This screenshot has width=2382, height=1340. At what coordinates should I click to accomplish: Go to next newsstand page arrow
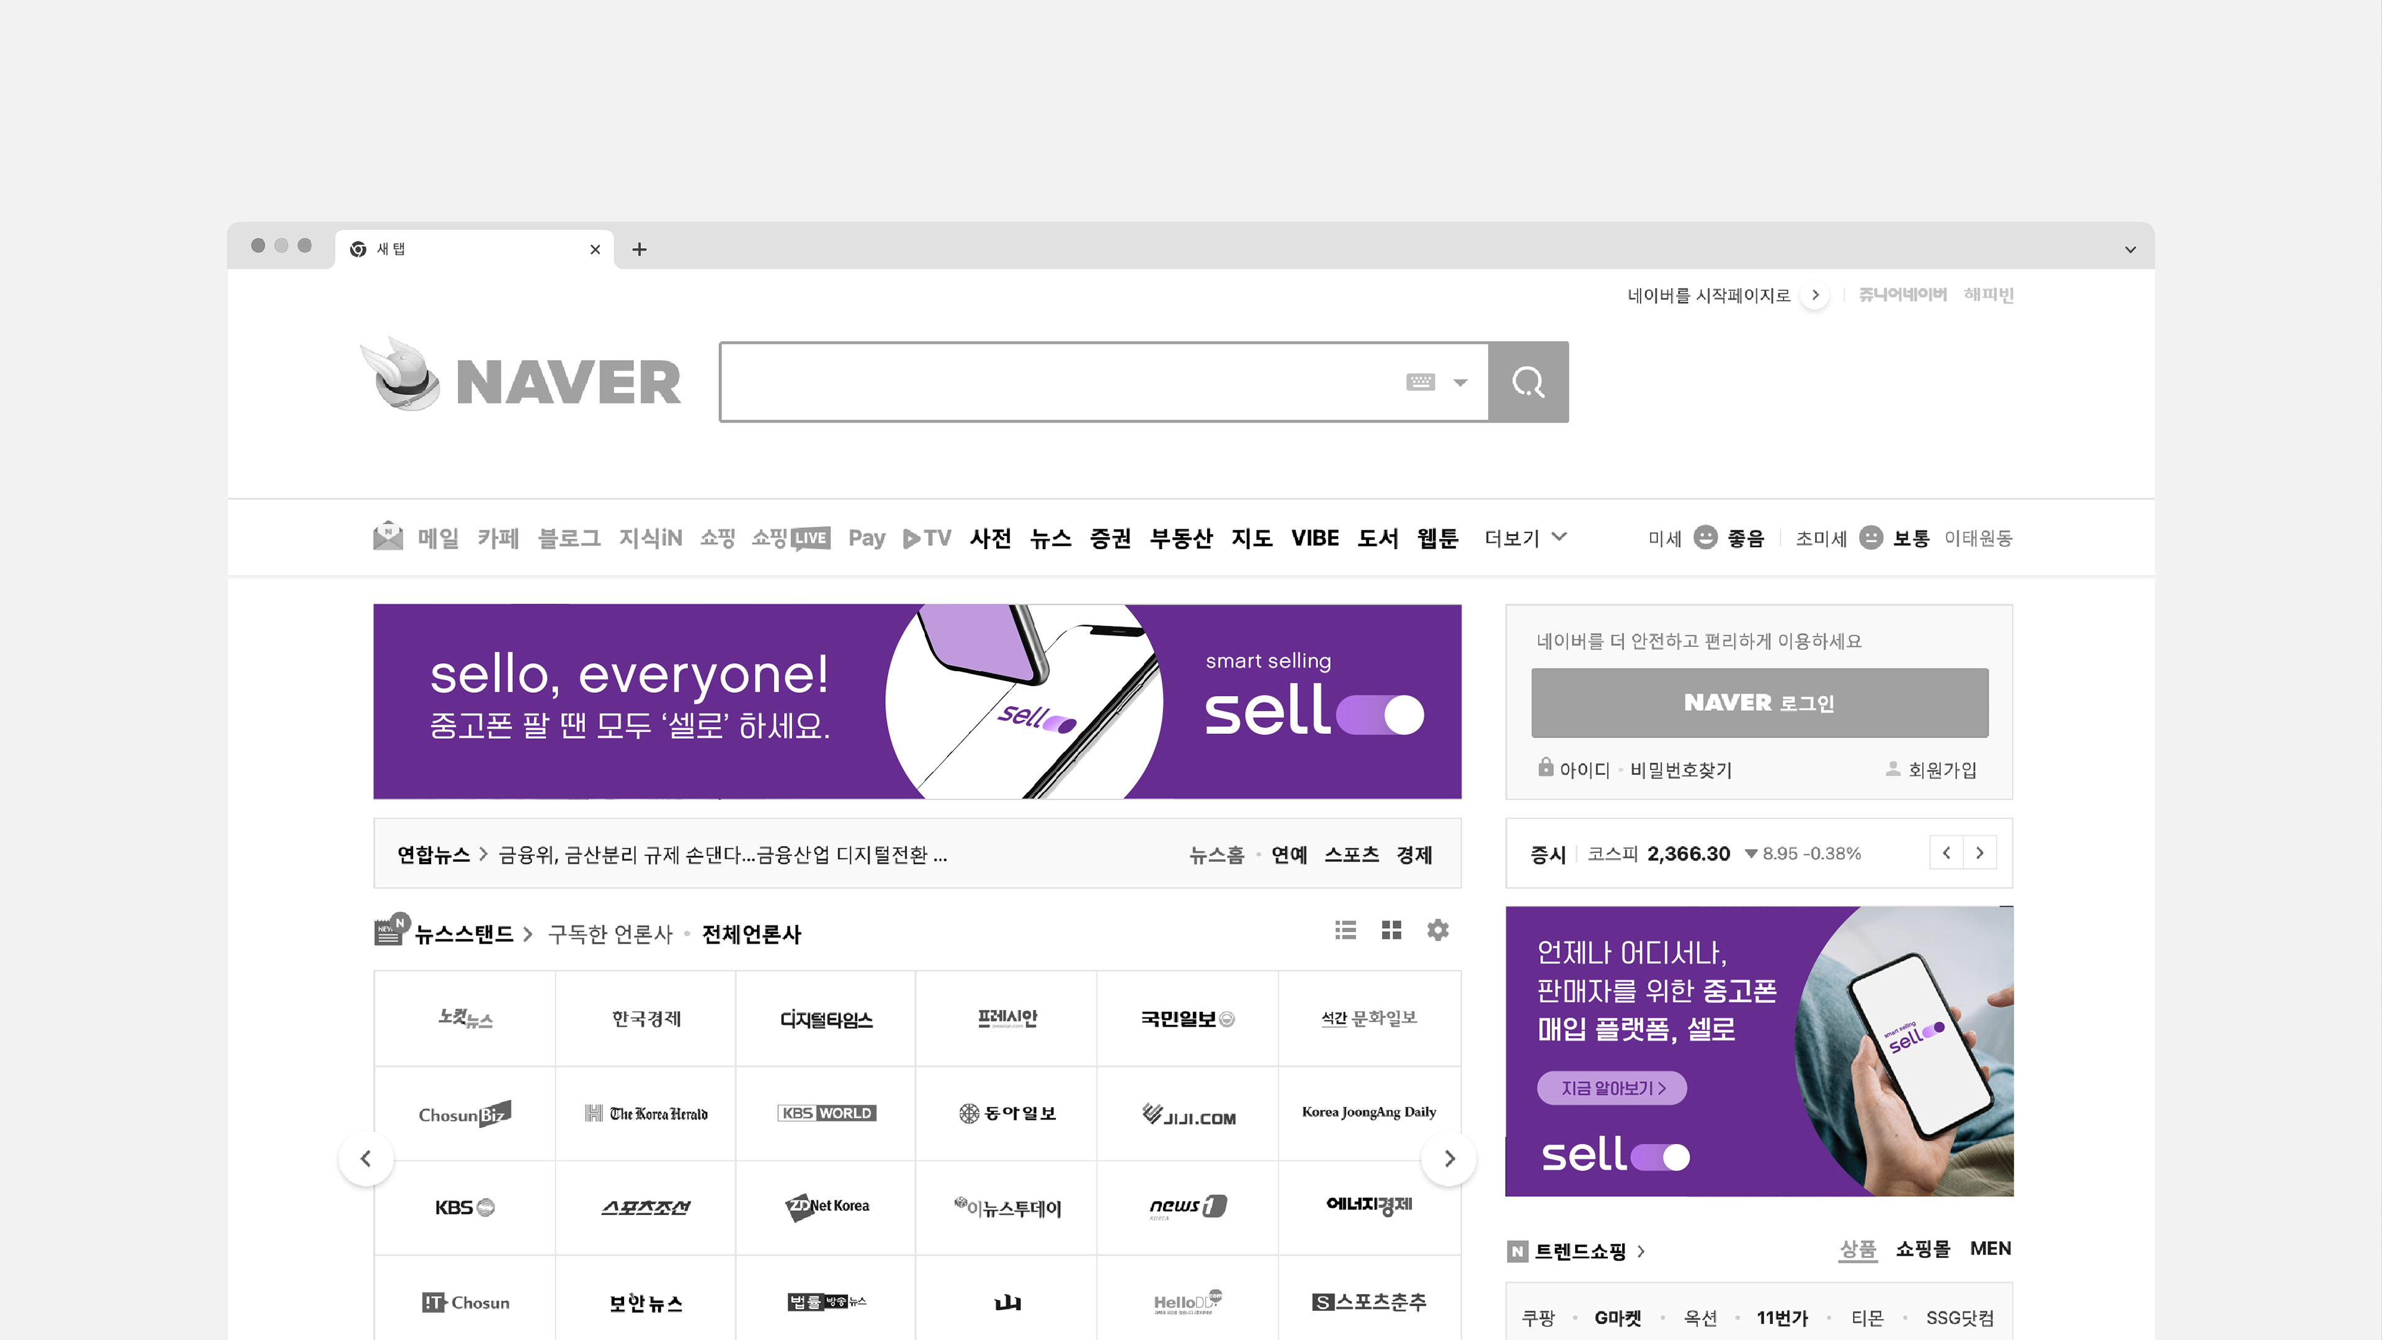[1449, 1158]
